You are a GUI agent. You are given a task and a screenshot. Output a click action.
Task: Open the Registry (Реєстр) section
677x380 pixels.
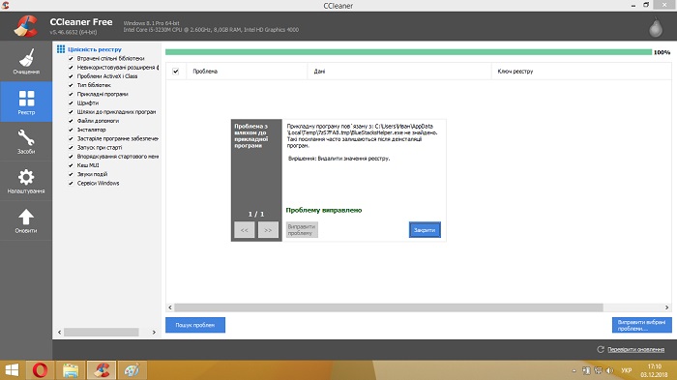[x=26, y=102]
